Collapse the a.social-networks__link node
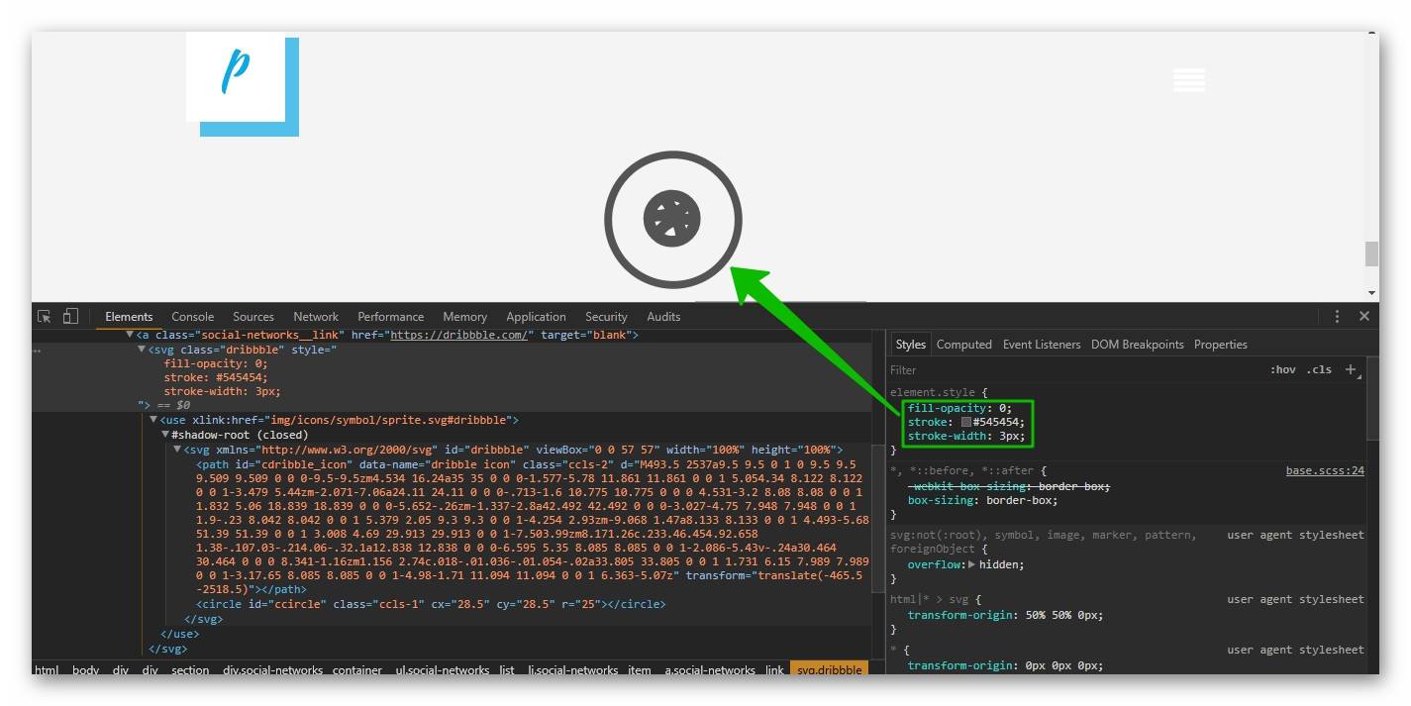This screenshot has width=1411, height=706. 130,335
